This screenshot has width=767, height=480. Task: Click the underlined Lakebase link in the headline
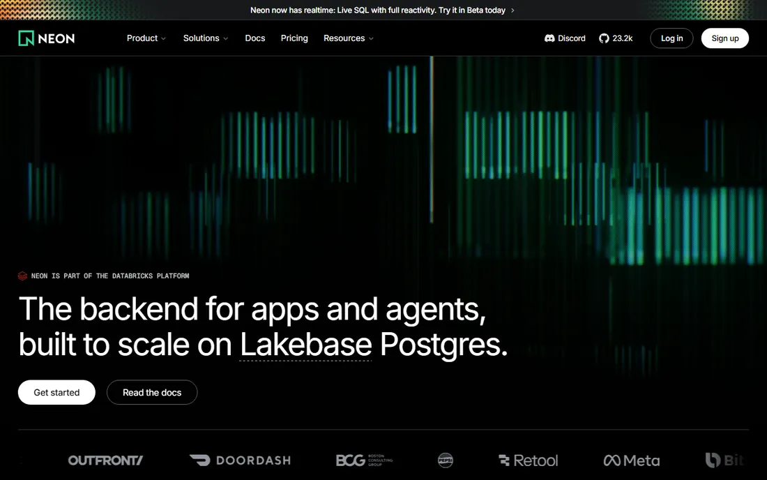tap(305, 345)
